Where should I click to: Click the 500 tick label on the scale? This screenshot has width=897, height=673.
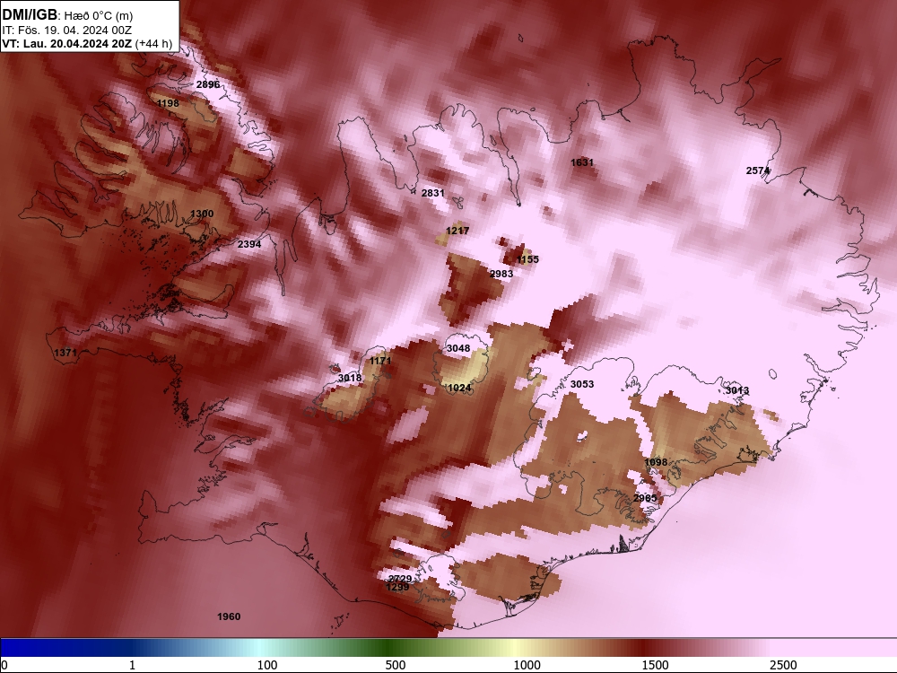click(396, 665)
